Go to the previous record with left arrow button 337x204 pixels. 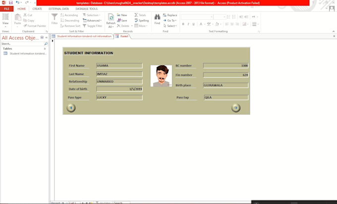coord(71,108)
